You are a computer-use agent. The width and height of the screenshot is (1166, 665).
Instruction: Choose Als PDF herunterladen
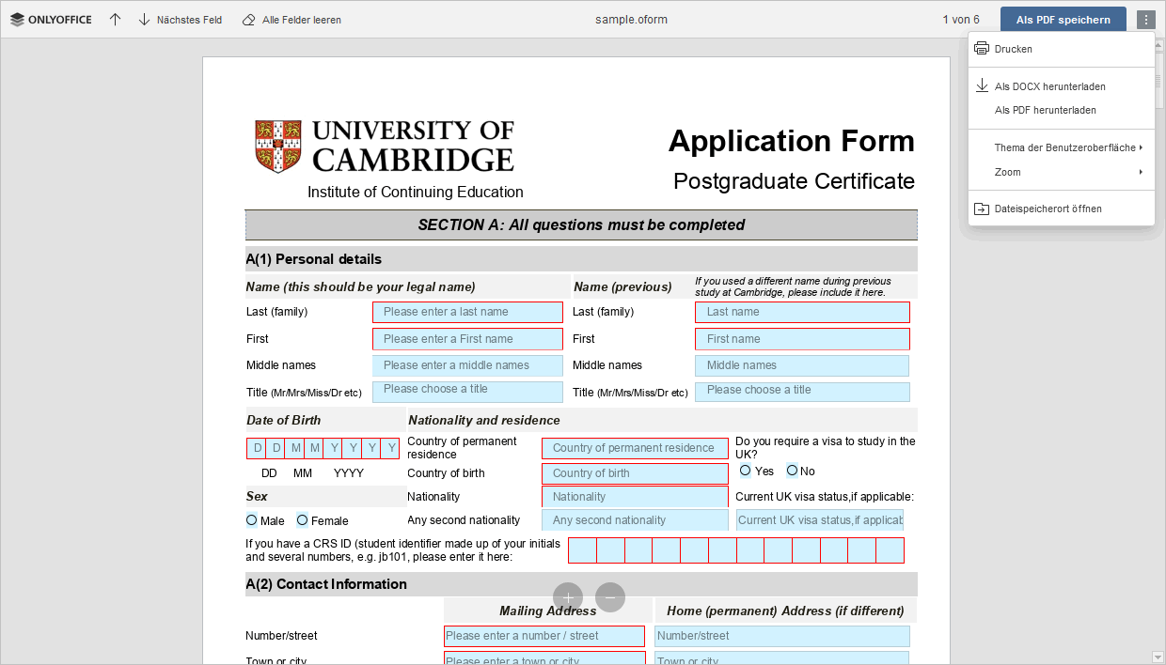click(1061, 110)
